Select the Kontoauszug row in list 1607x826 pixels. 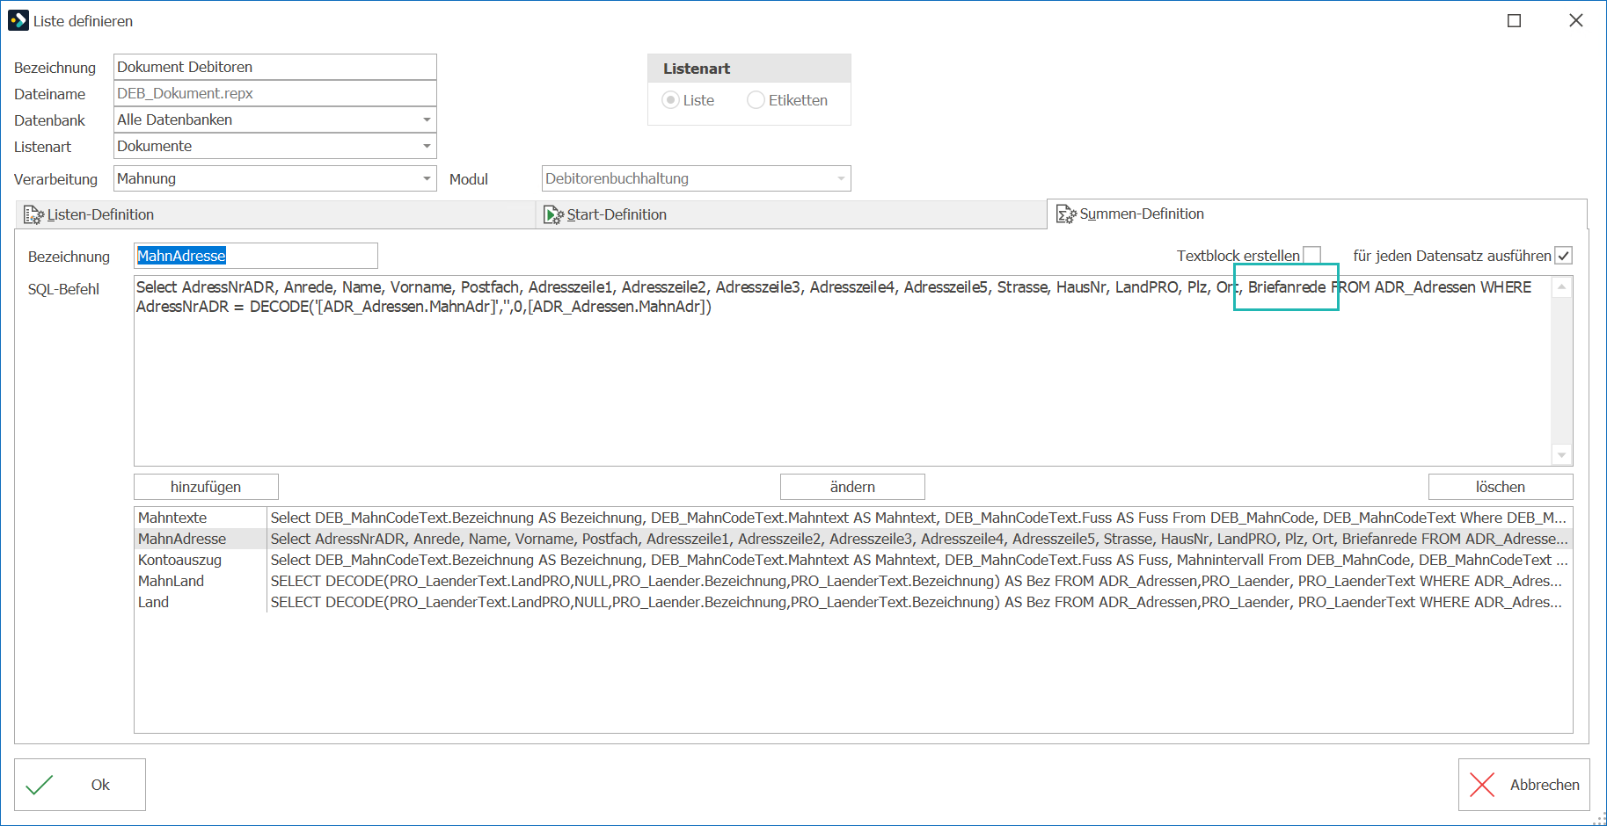click(x=853, y=560)
